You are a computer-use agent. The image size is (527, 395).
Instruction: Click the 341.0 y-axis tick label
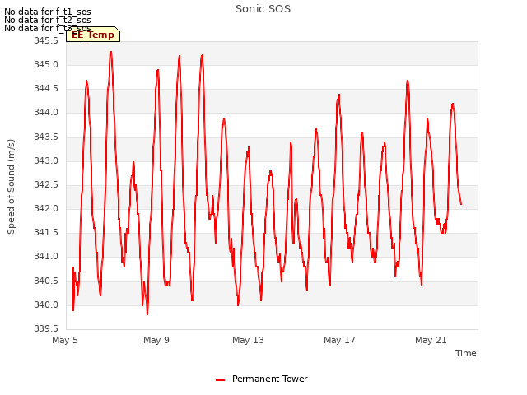pos(46,257)
